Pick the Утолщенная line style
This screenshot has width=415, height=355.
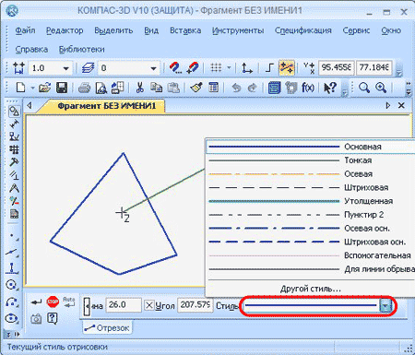310,201
